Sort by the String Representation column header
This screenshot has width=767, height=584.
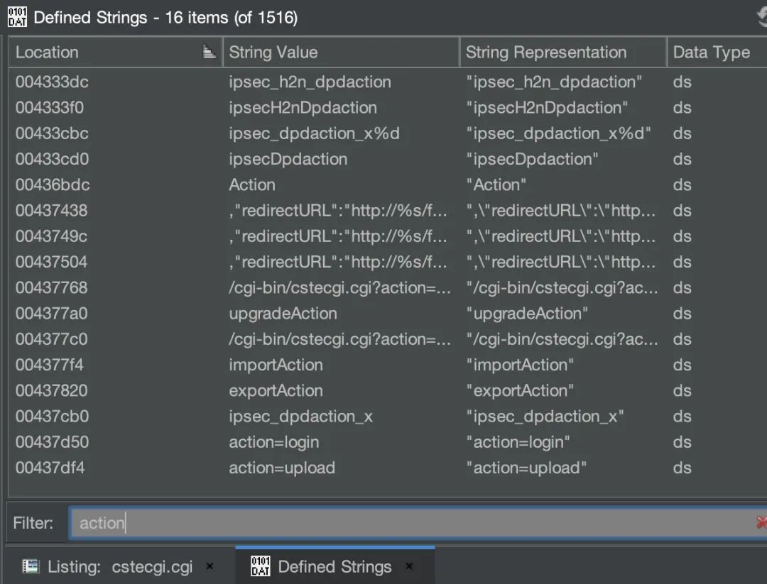point(562,52)
